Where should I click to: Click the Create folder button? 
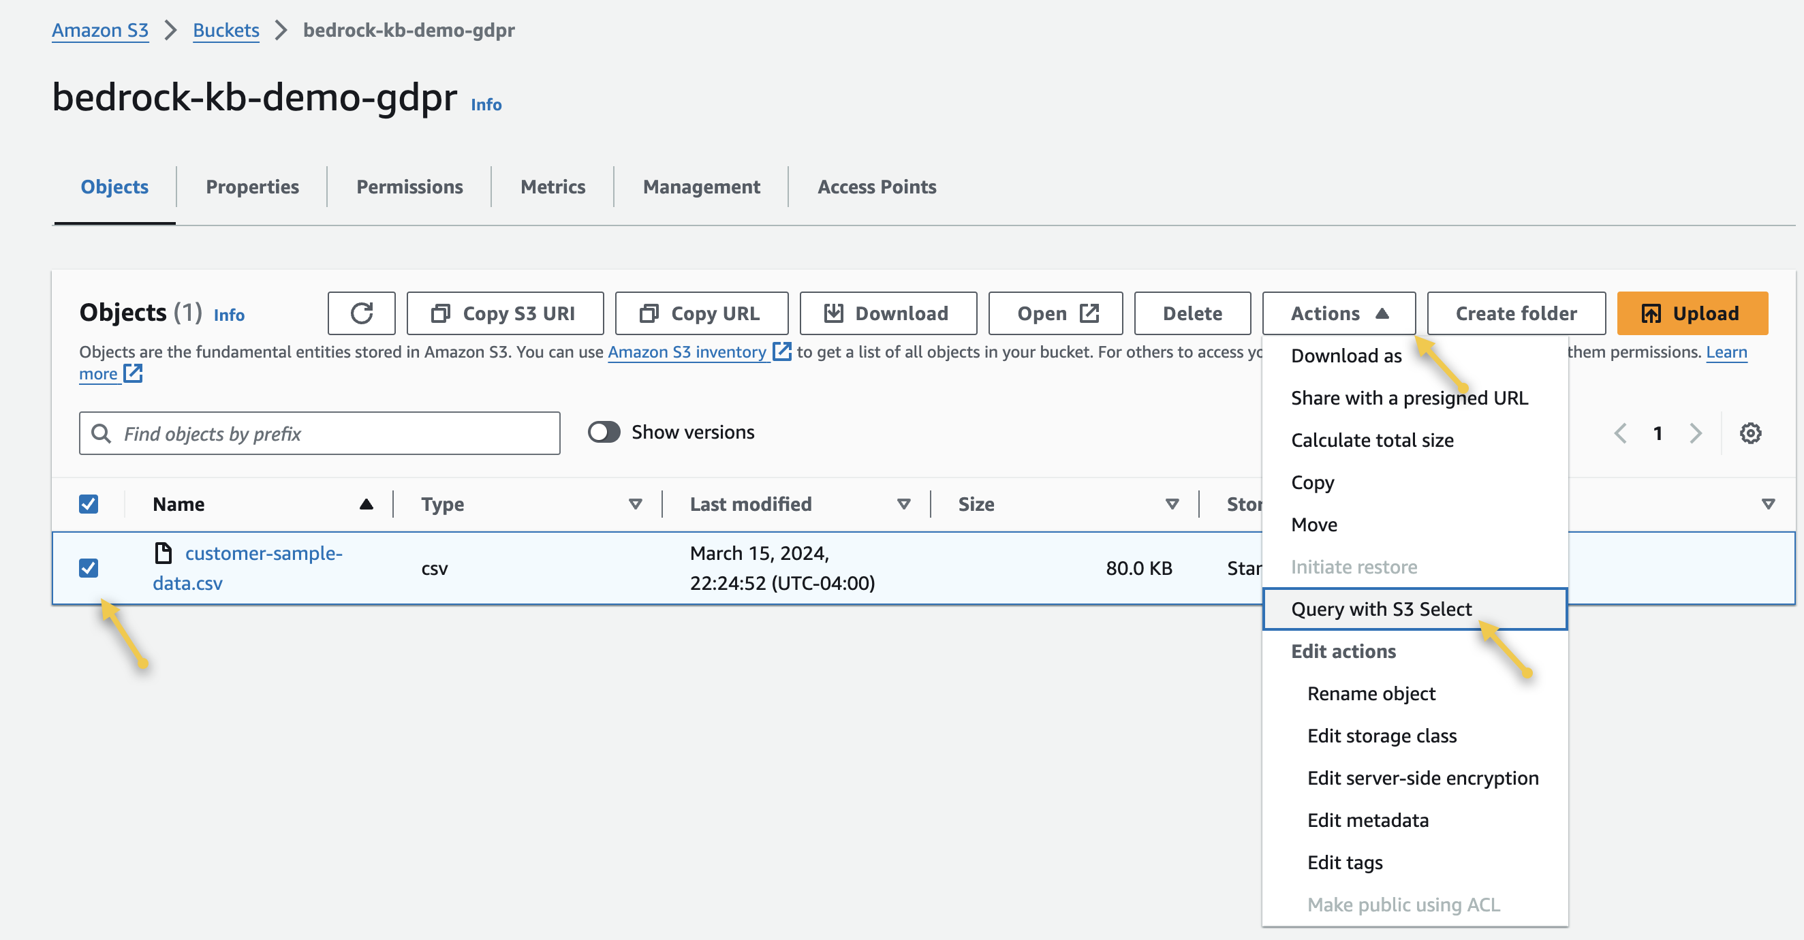1517,313
